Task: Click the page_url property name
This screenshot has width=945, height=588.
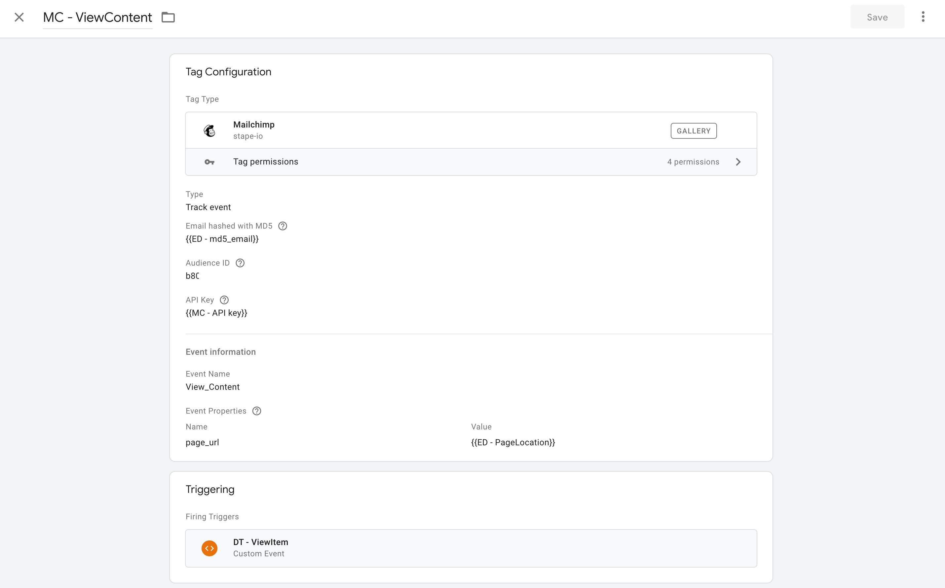Action: (x=202, y=443)
